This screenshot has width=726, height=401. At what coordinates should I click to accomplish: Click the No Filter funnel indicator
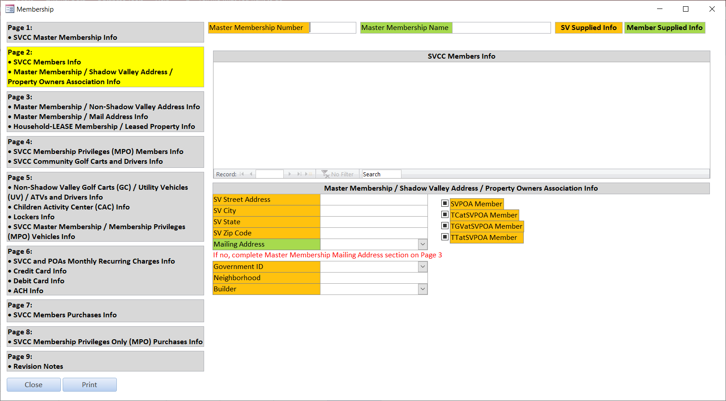(338, 174)
